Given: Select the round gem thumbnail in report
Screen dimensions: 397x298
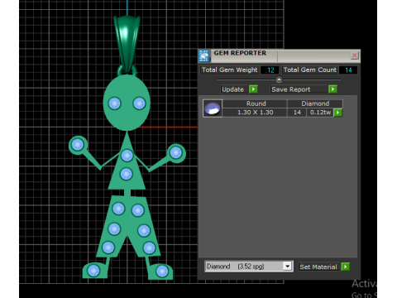Looking at the screenshot, I should point(213,108).
